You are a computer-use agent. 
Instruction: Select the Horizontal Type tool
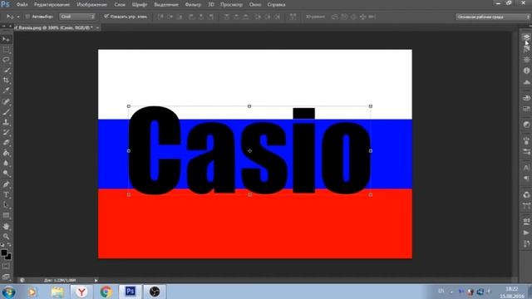(x=6, y=194)
